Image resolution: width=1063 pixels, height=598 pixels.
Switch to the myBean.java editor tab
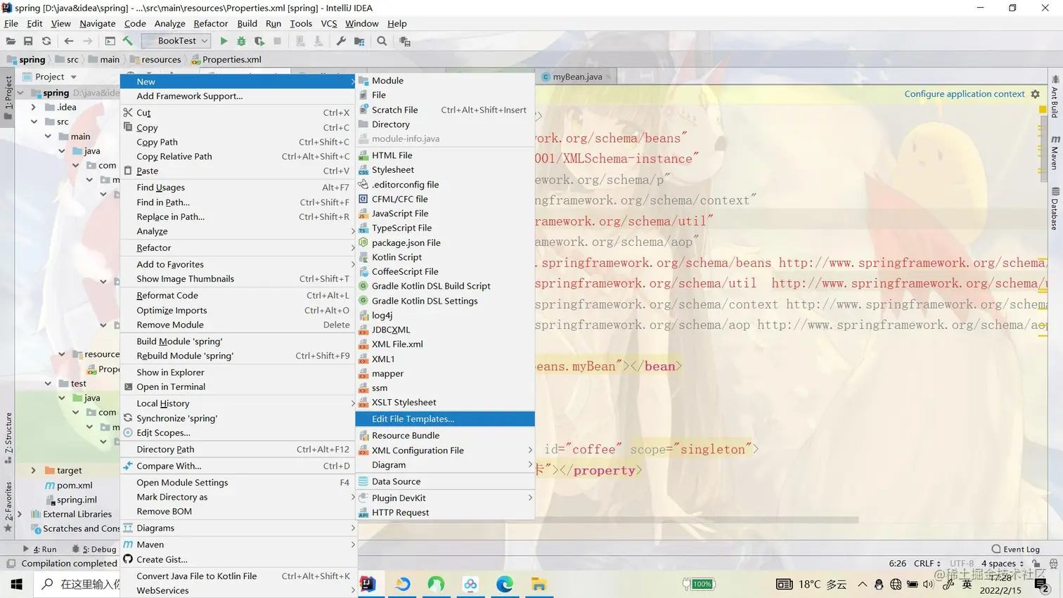point(576,77)
